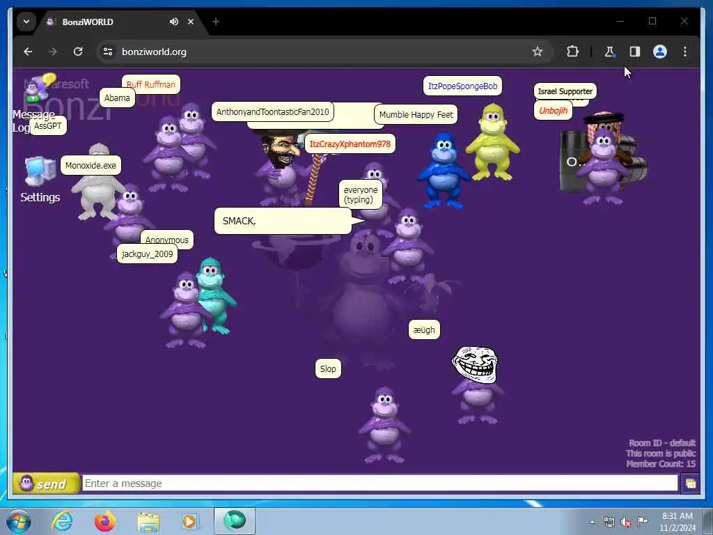Screen dimensions: 713x535
Task: Open a new browser tab
Action: (x=216, y=22)
